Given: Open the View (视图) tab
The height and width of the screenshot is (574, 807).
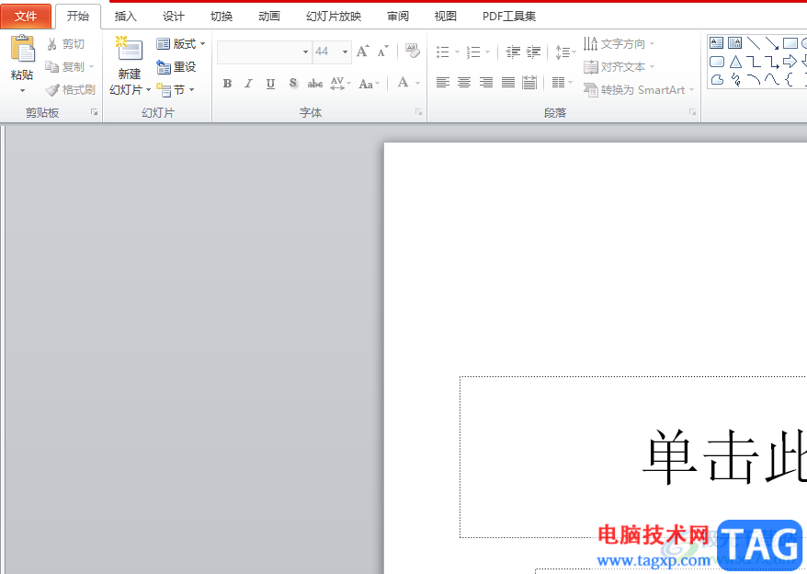Looking at the screenshot, I should coord(445,17).
